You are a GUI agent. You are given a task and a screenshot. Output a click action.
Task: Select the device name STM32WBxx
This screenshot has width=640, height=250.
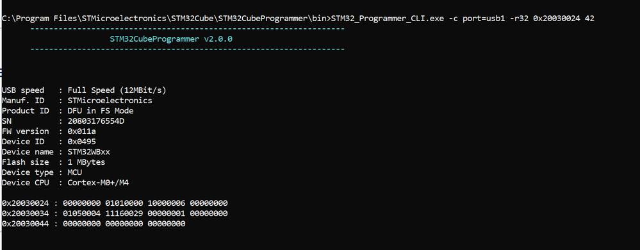(88, 151)
